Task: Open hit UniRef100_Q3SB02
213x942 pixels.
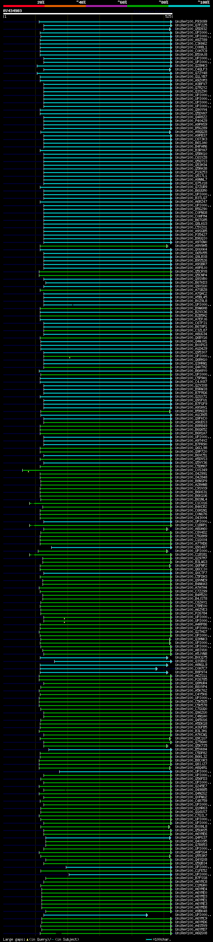Action: [x=191, y=661]
